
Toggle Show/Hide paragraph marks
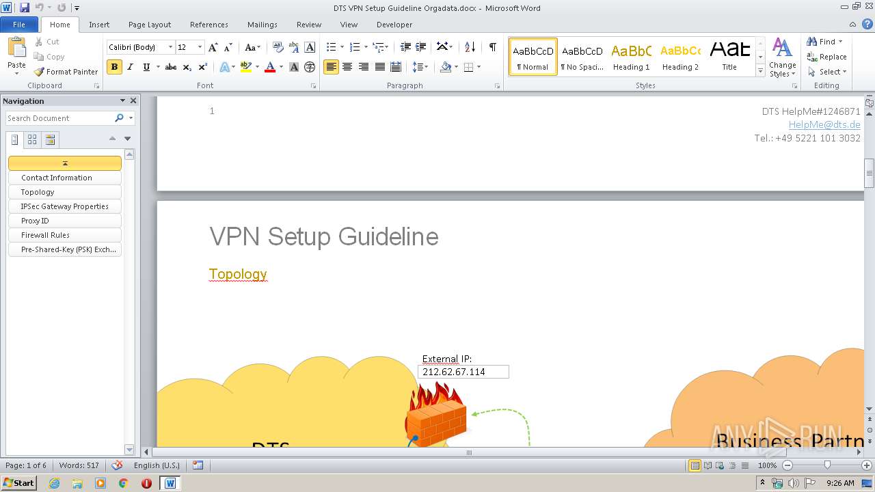[492, 47]
